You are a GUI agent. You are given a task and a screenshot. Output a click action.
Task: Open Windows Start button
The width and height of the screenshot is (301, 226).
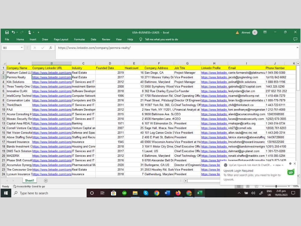click(x=6, y=193)
